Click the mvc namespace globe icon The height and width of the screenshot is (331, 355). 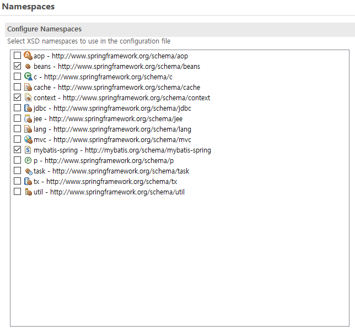coord(28,139)
